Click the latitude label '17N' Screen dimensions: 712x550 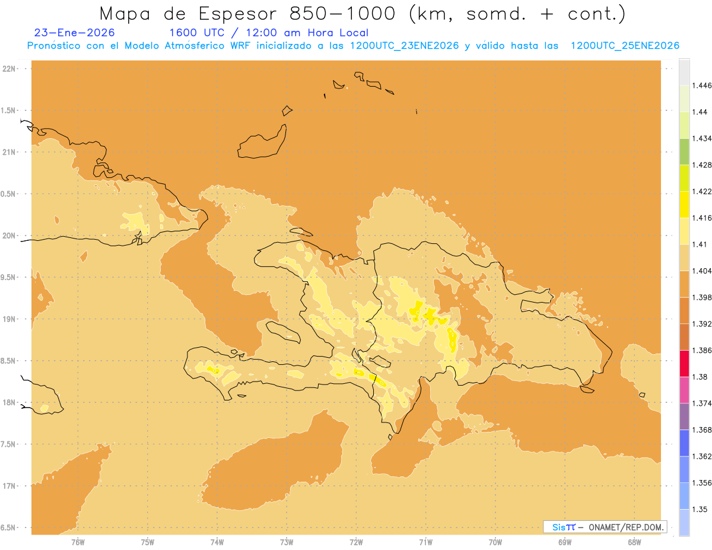(9, 486)
